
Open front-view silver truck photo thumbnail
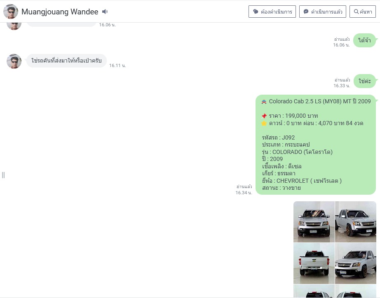pos(314,222)
